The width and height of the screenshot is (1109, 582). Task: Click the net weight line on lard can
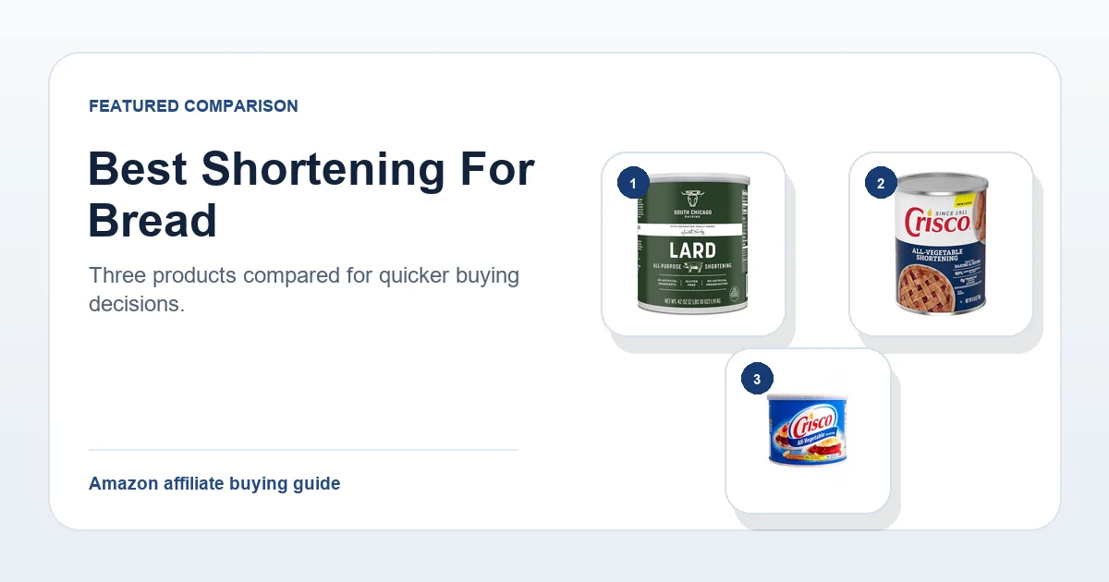692,301
